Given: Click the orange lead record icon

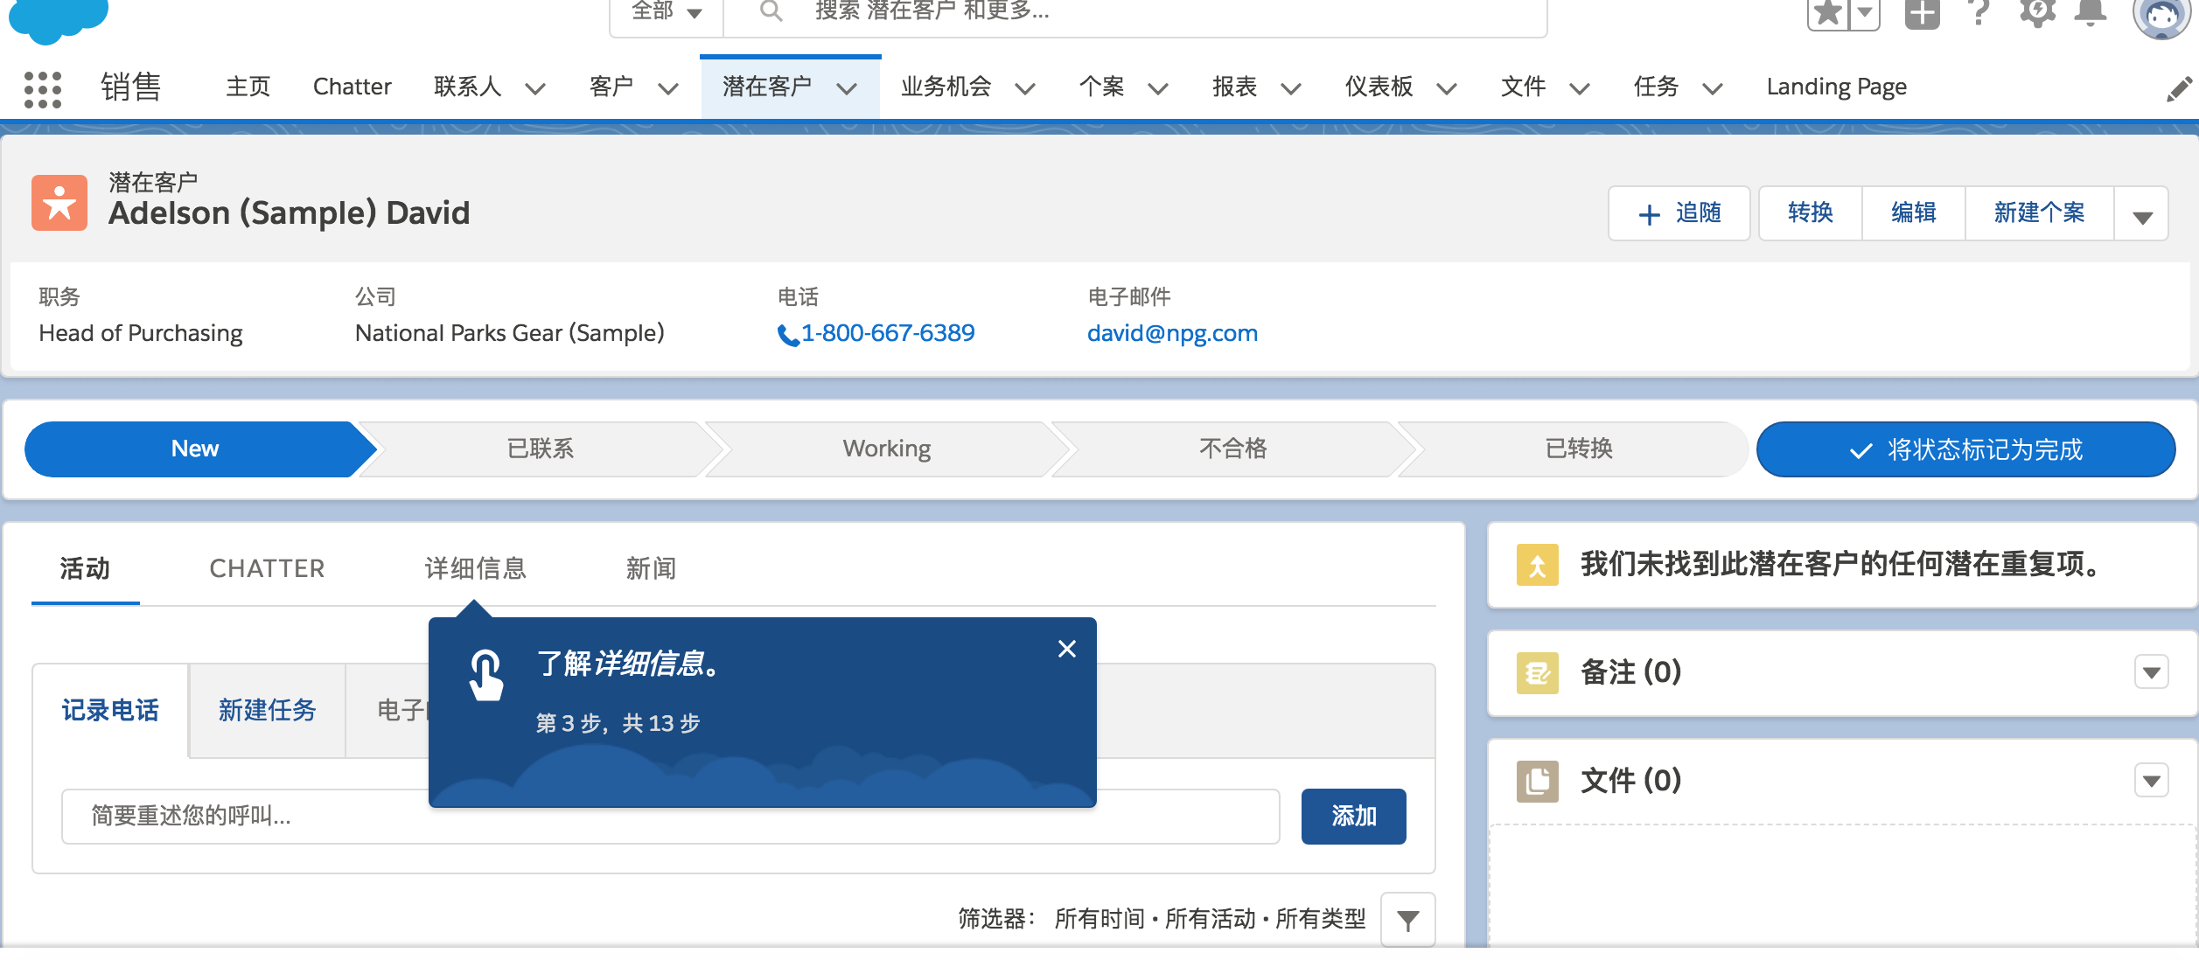Looking at the screenshot, I should tap(59, 203).
